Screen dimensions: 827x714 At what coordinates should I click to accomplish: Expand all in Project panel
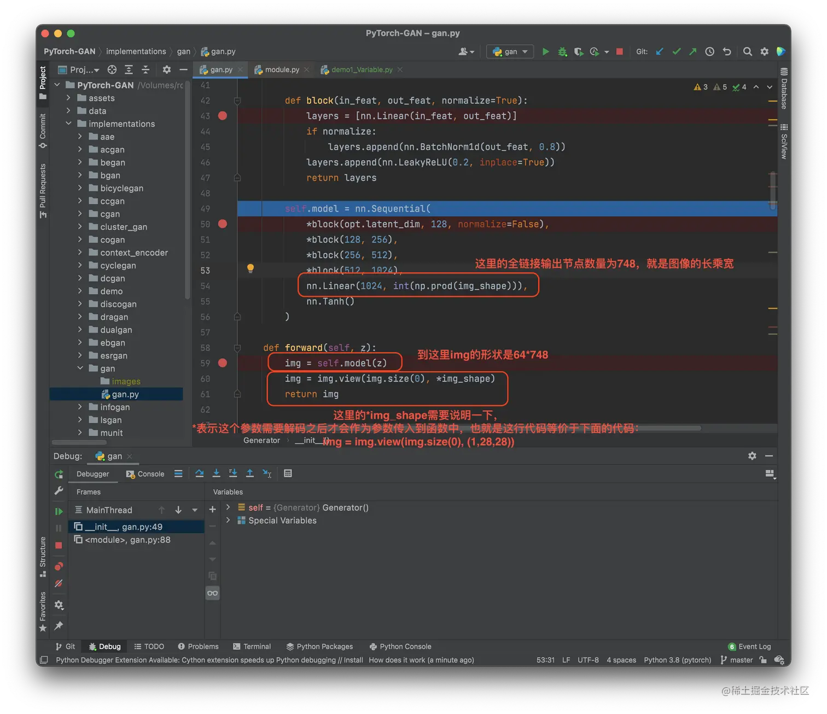[129, 69]
